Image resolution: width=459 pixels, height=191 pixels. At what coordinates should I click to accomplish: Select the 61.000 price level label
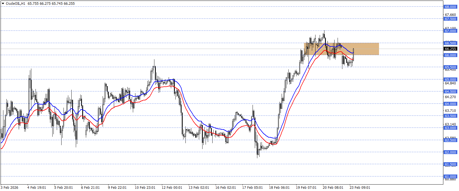tap(450, 177)
